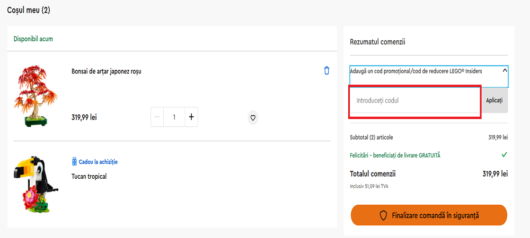
Task: Click the green free delivery checkmark
Action: coord(504,155)
